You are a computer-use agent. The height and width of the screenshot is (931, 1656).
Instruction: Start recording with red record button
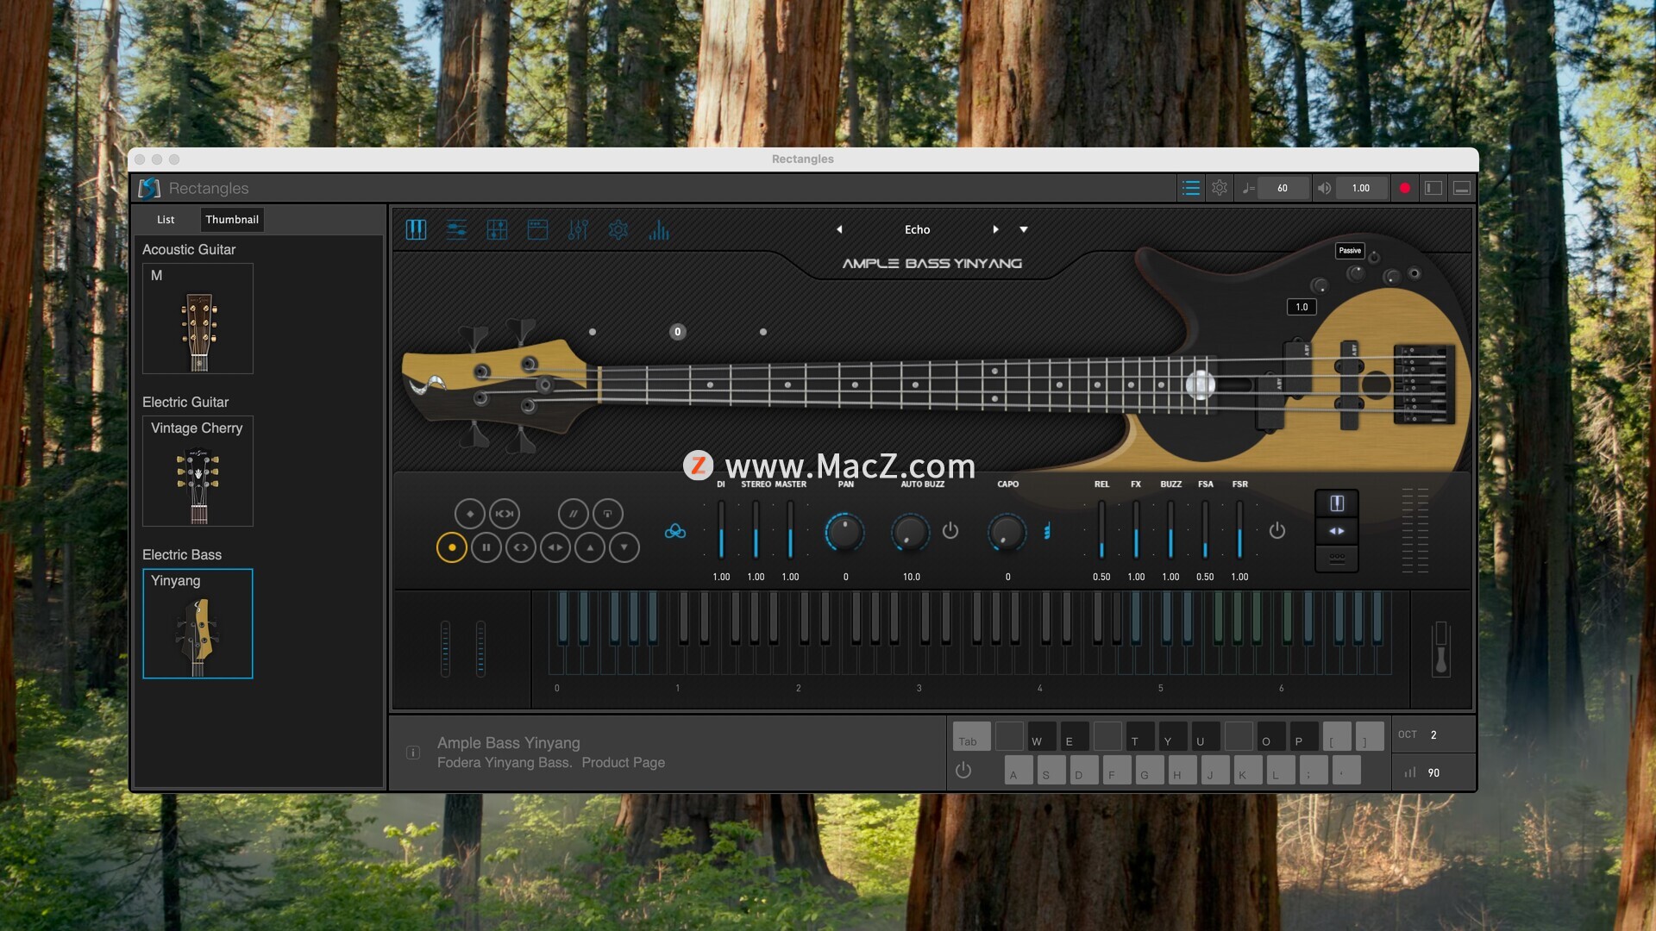1405,188
